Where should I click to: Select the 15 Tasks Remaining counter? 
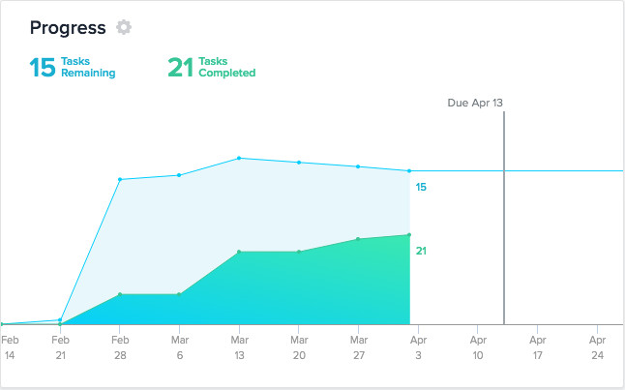[73, 67]
